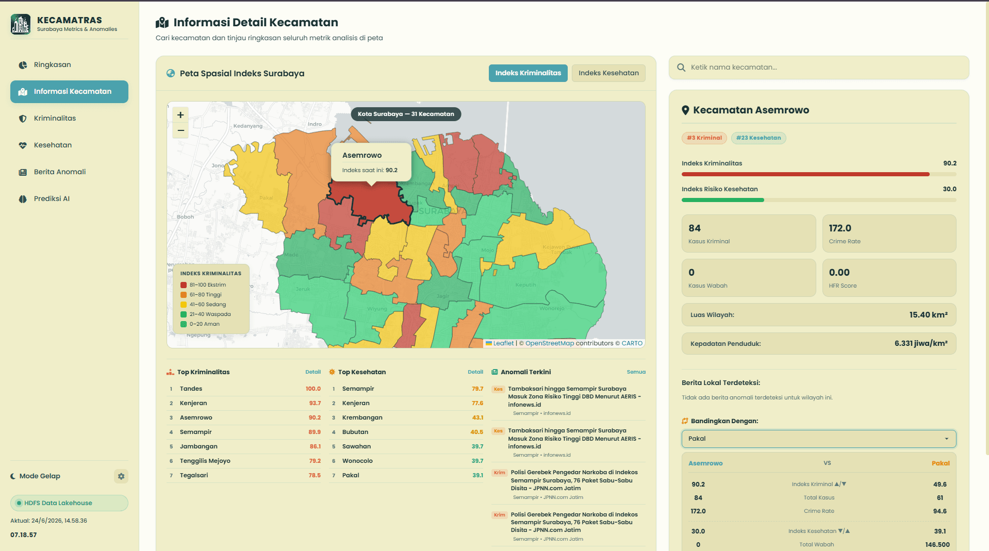Click the Ringkasan pie chart icon
This screenshot has width=989, height=551.
tap(23, 65)
